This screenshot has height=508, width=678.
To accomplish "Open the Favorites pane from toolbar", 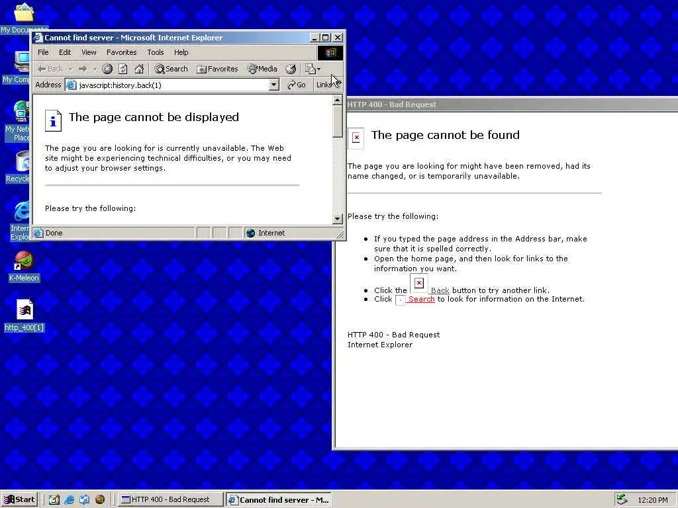I will click(x=217, y=69).
